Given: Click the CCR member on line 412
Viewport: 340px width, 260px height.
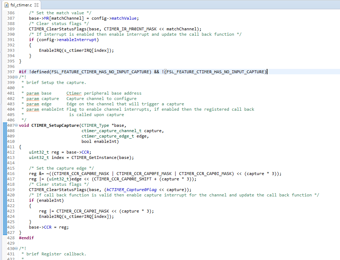Looking at the screenshot, I should pyautogui.click(x=85, y=152).
